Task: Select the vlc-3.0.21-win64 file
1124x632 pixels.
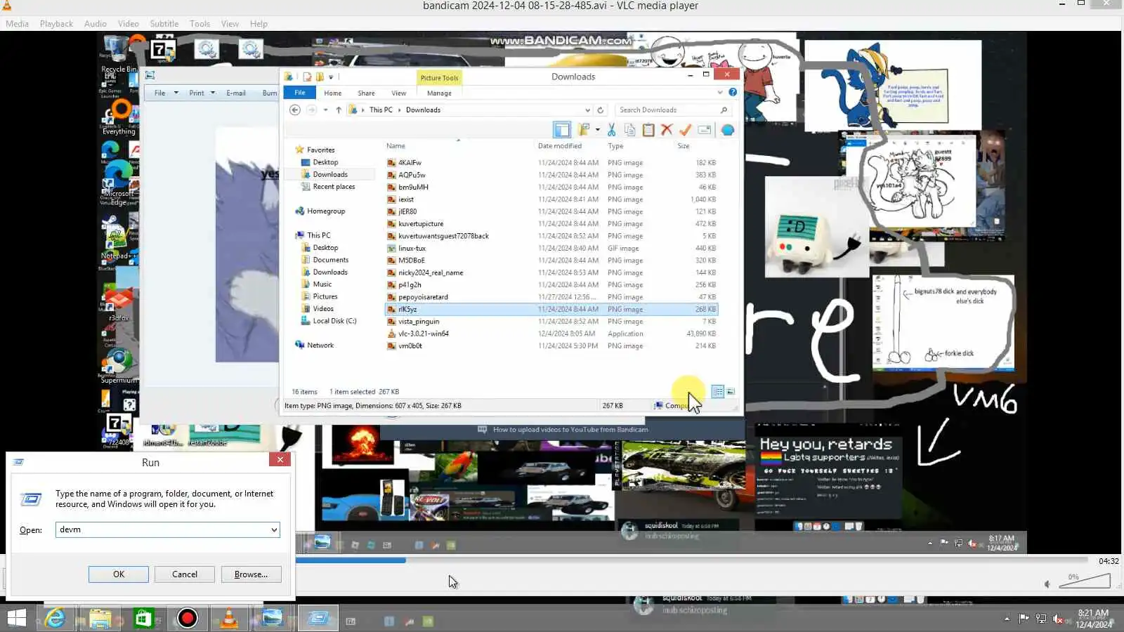Action: (423, 334)
